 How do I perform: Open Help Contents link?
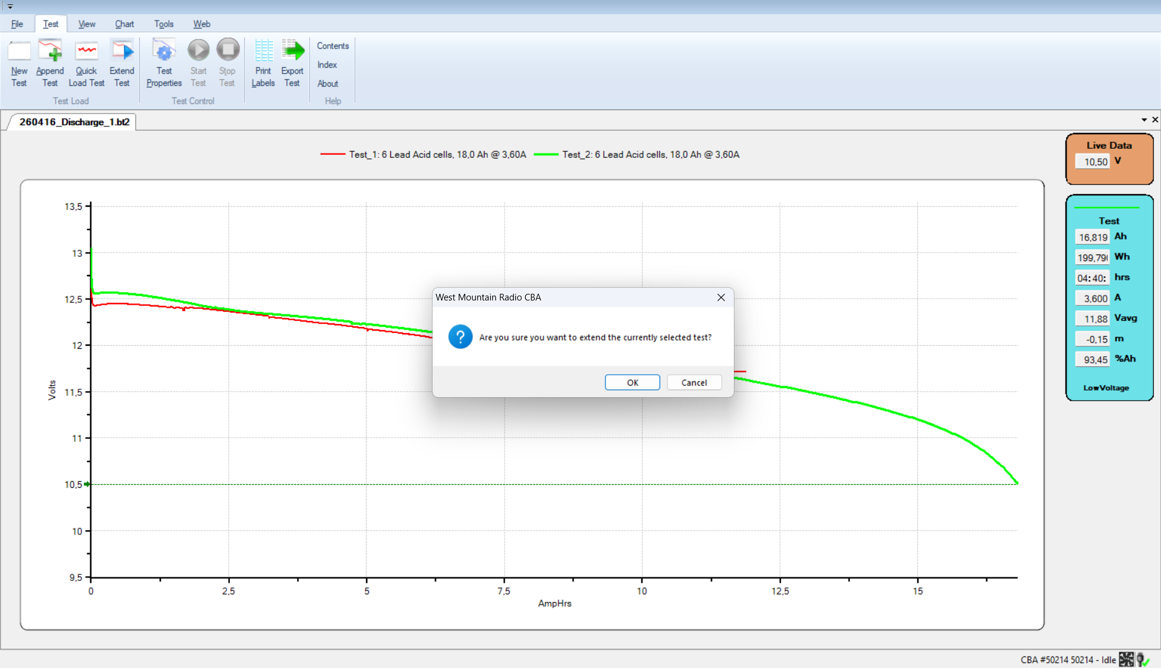click(333, 46)
